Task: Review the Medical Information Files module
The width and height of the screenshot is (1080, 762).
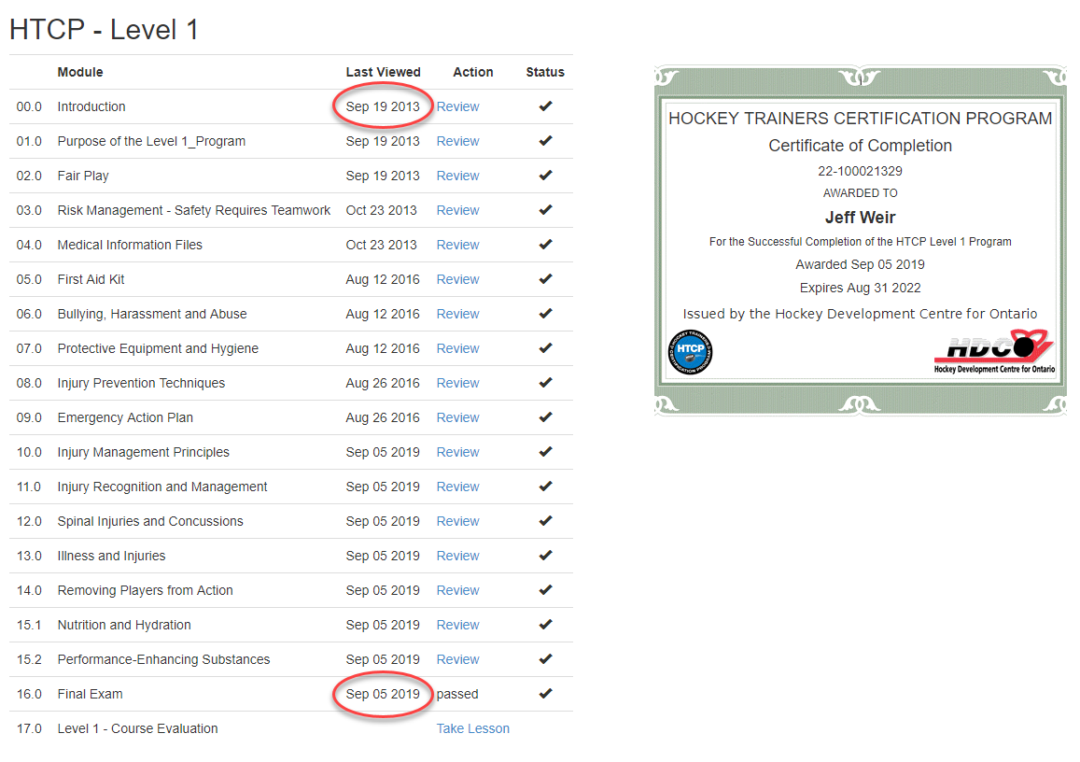Action: pos(457,245)
